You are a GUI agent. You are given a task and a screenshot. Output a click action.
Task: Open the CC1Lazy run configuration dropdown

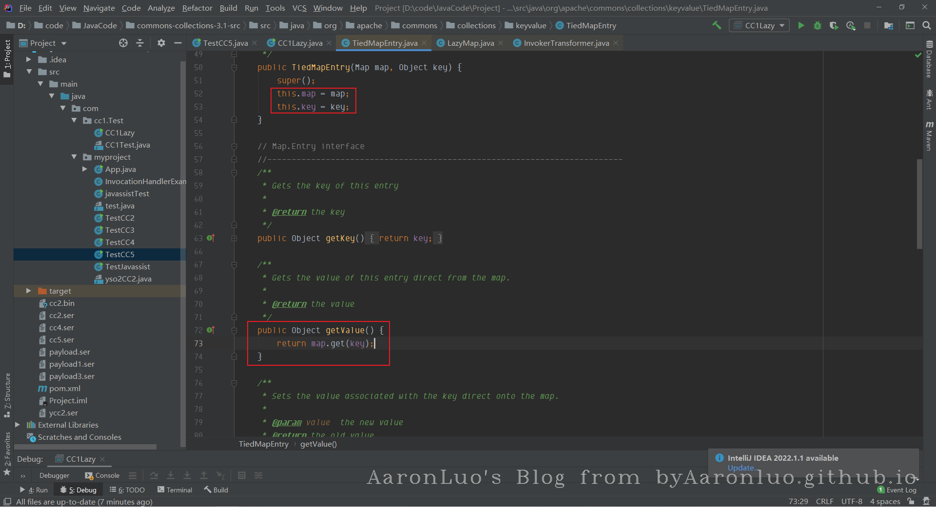point(759,25)
